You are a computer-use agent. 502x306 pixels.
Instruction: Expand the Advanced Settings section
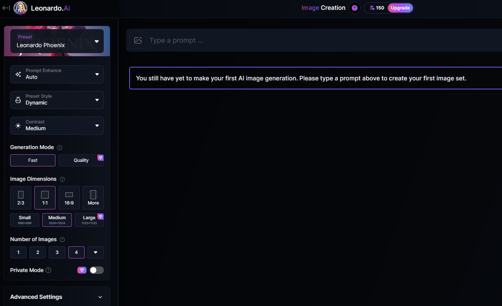tap(57, 297)
